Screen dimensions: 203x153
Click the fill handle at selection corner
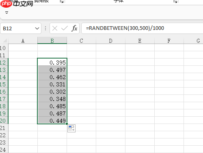click(x=67, y=124)
